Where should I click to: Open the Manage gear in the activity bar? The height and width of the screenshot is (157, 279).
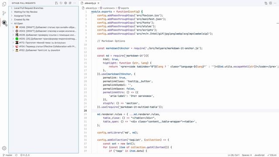click(4, 148)
